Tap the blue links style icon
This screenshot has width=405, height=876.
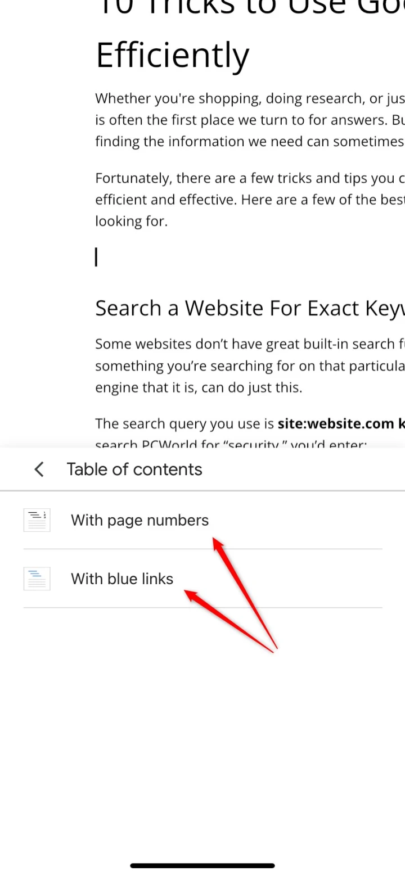point(37,579)
